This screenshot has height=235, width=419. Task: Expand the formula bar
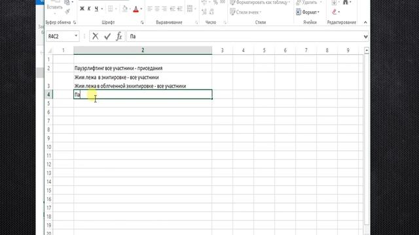365,37
